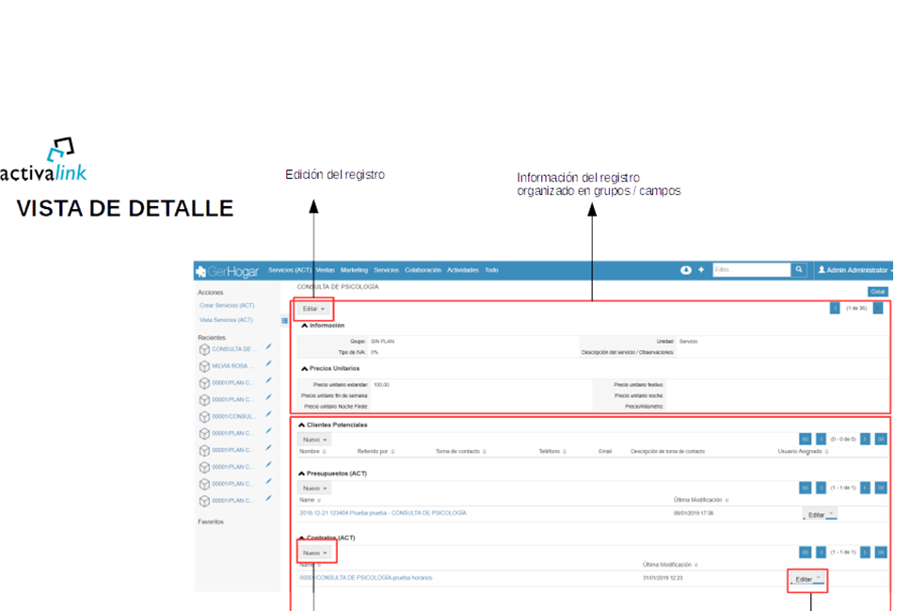Screen dimensions: 911x611
Task: Open Servicios menu
Action: (387, 270)
